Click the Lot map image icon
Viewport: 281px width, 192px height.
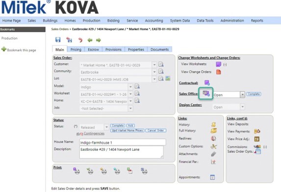point(168,78)
